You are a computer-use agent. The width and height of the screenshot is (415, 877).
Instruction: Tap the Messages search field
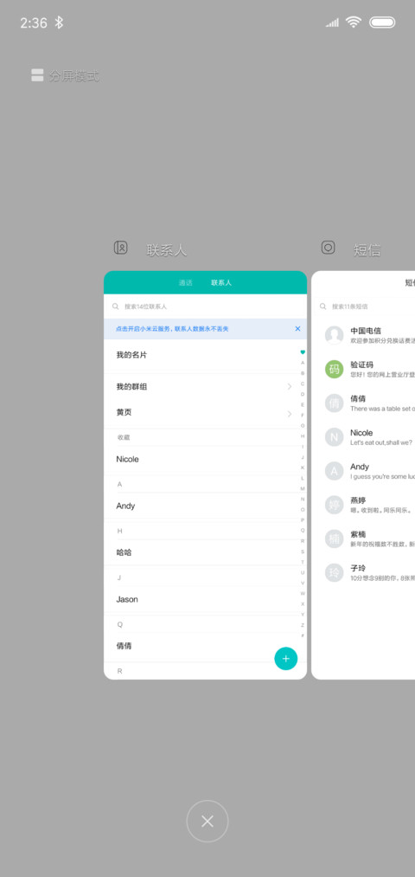click(x=363, y=306)
